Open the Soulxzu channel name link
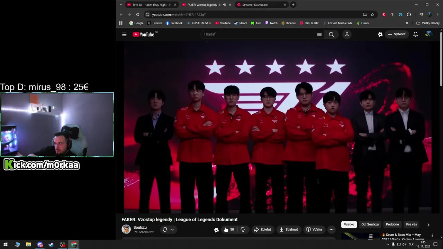The image size is (443, 249). tap(140, 227)
